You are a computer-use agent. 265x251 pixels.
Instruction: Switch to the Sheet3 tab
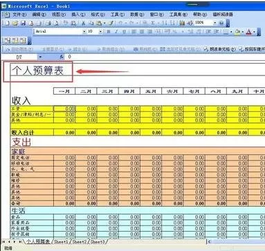click(x=98, y=241)
